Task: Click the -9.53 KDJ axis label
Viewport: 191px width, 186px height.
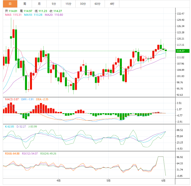Action: 180,149
